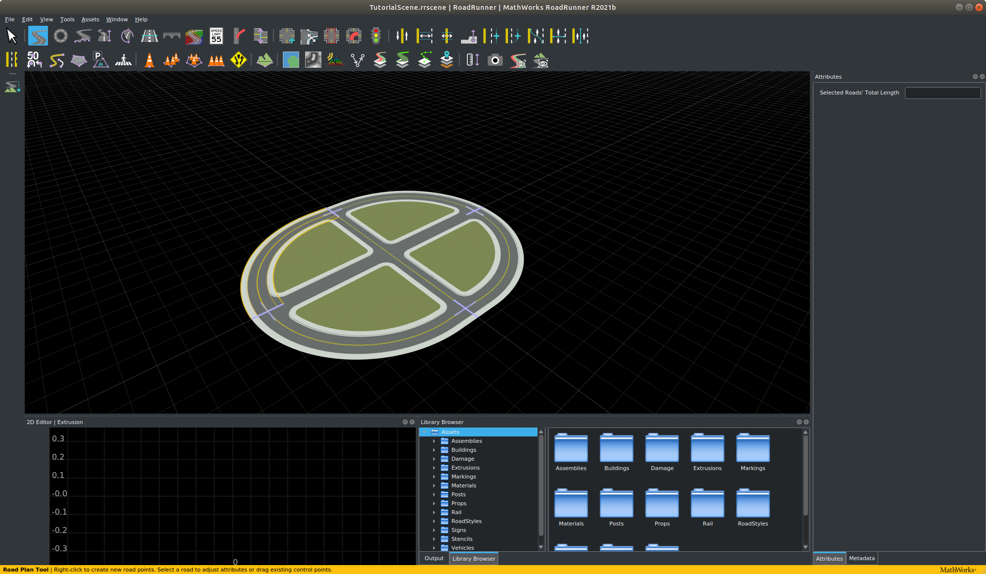Select the parking P tool
The width and height of the screenshot is (986, 574).
click(100, 60)
